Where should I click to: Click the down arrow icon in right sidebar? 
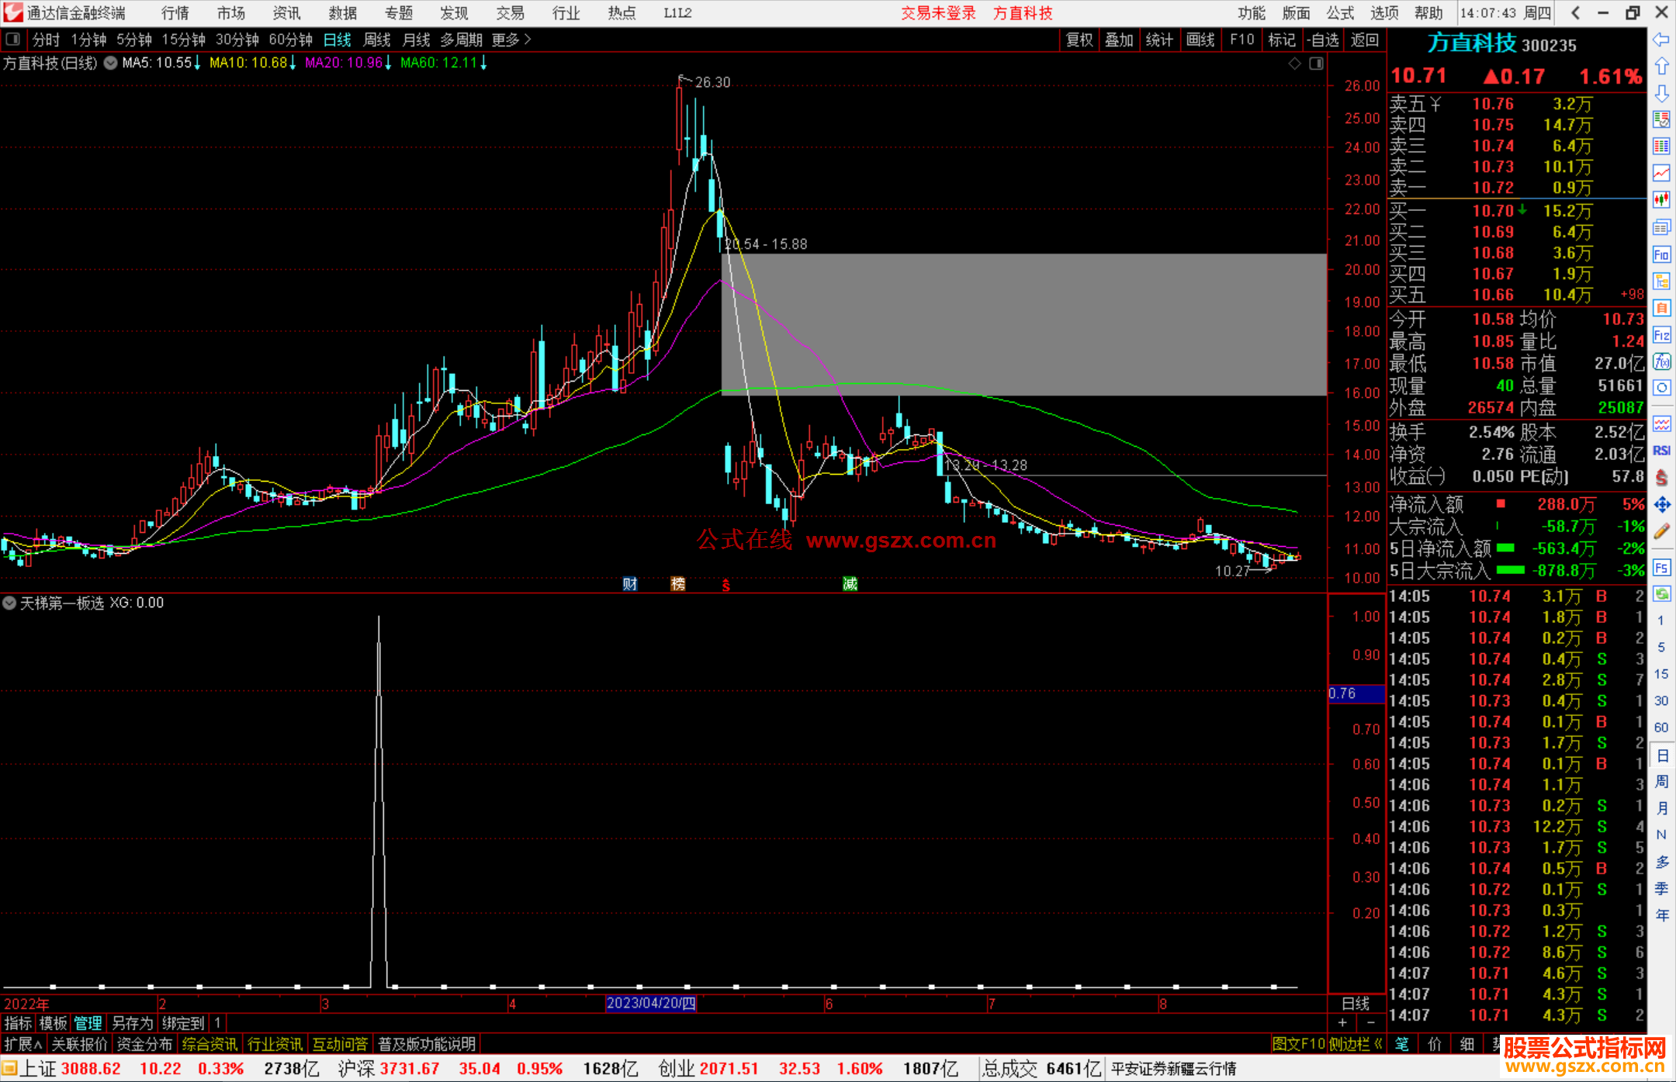click(x=1661, y=93)
